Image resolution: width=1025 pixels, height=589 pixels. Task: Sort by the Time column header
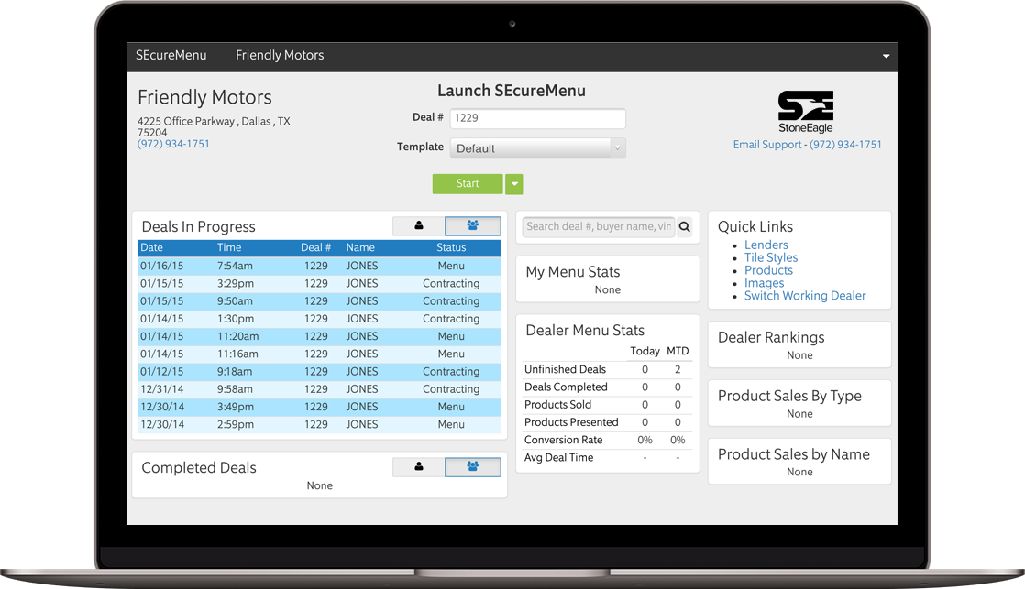click(x=229, y=247)
